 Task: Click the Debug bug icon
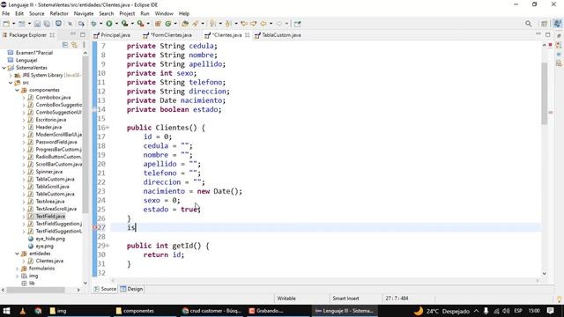point(93,24)
